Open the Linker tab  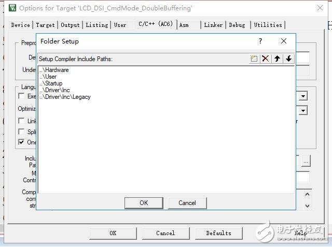[x=213, y=25]
